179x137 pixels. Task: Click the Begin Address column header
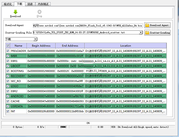click(x=41, y=46)
